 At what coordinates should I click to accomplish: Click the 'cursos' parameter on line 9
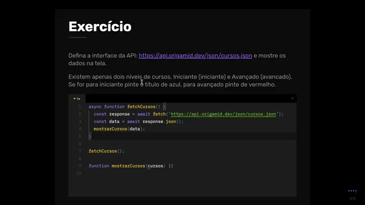[x=155, y=166]
